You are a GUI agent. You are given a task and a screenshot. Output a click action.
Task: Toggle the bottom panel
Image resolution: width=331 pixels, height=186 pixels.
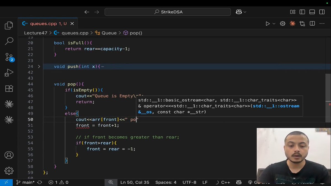click(312, 12)
